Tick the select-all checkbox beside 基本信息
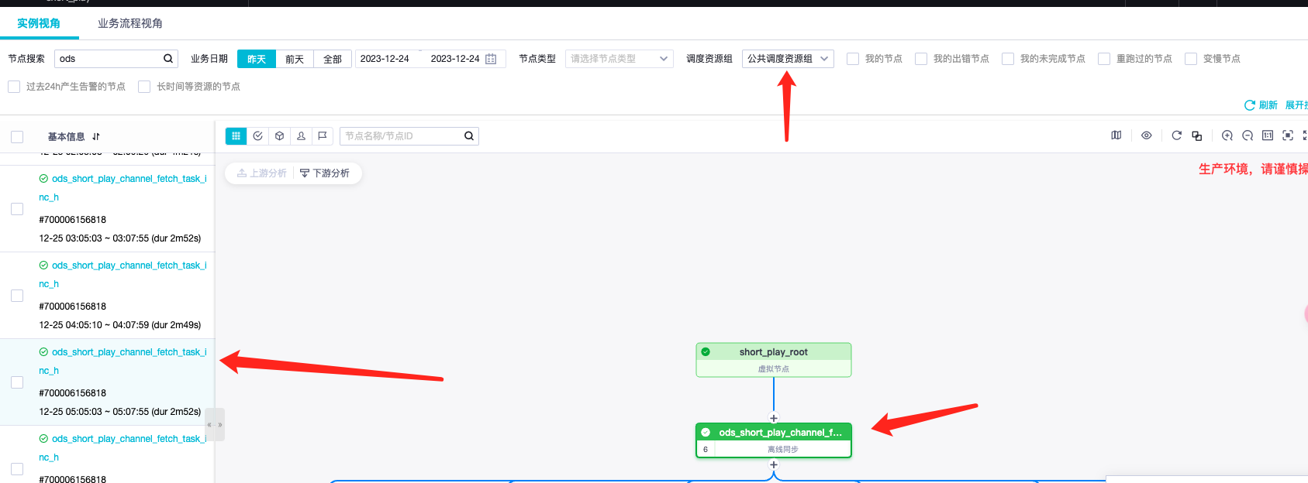Image resolution: width=1308 pixels, height=483 pixels. (x=17, y=137)
